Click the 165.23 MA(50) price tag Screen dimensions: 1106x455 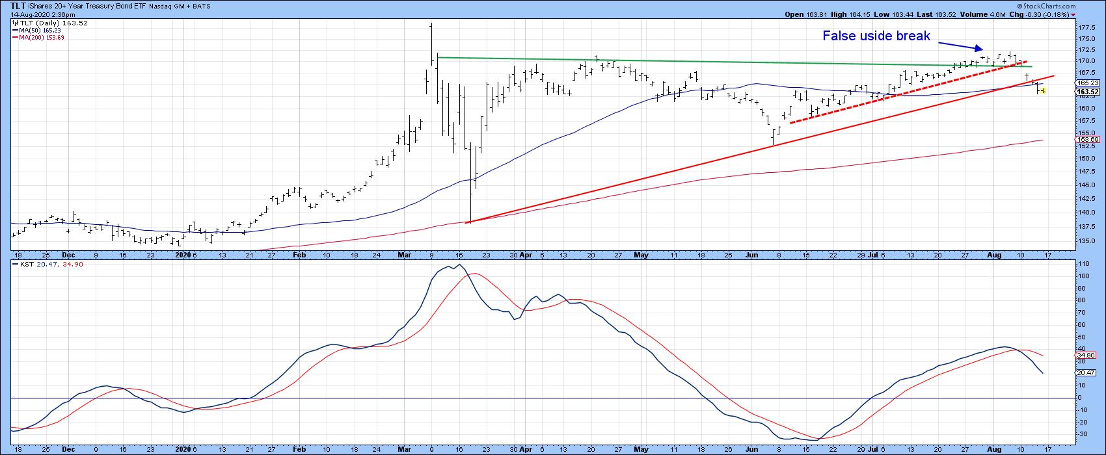point(1086,83)
